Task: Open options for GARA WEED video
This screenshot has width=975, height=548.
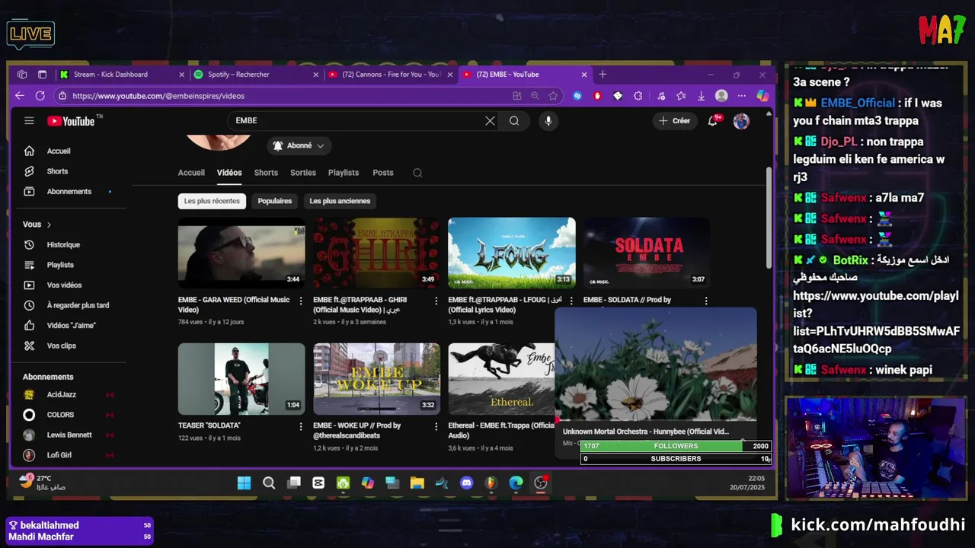Action: coord(301,301)
